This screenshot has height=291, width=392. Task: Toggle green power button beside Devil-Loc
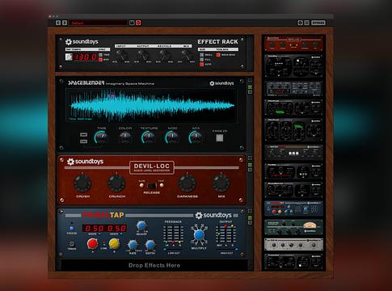(250, 164)
